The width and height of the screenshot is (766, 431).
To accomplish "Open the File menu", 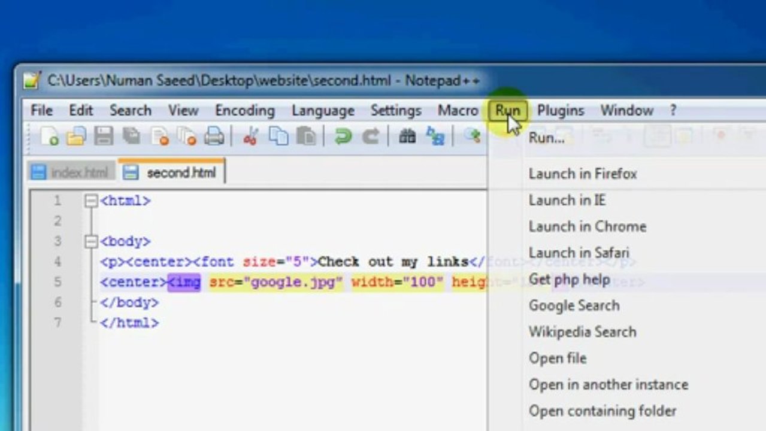I will (x=42, y=111).
